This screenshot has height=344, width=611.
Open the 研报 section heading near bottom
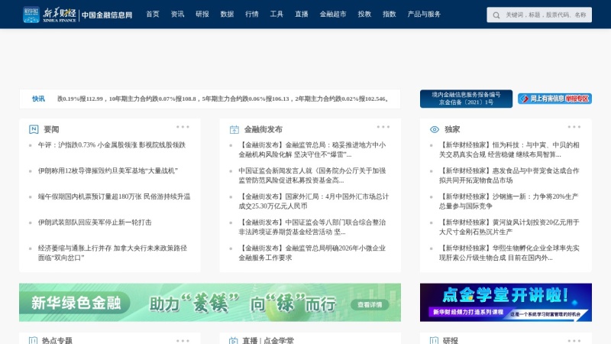pyautogui.click(x=451, y=340)
